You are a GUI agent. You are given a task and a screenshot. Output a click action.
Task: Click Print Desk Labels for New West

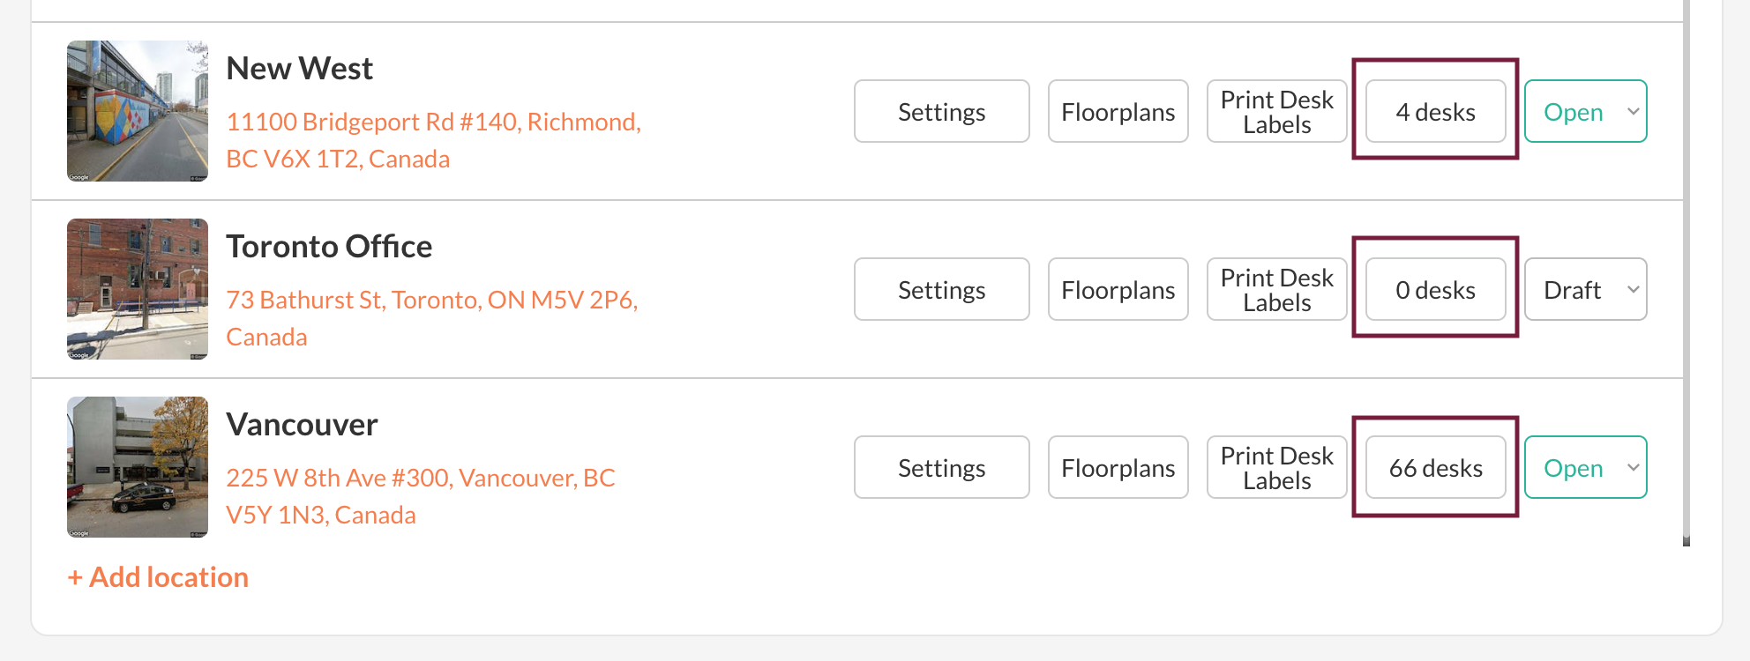tap(1276, 112)
